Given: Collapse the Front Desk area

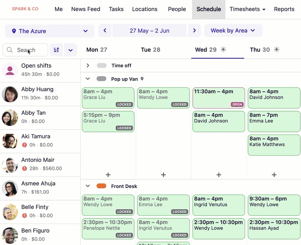Looking at the screenshot, I should coord(88,186).
